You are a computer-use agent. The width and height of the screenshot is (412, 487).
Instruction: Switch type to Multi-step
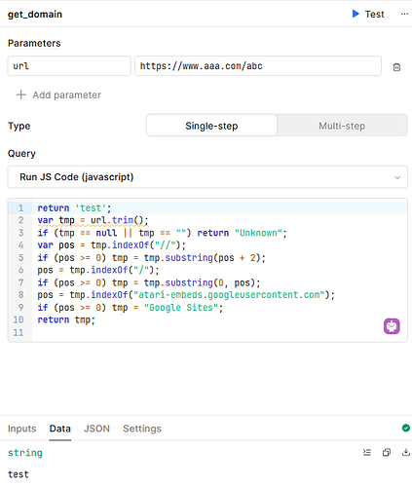(x=342, y=126)
